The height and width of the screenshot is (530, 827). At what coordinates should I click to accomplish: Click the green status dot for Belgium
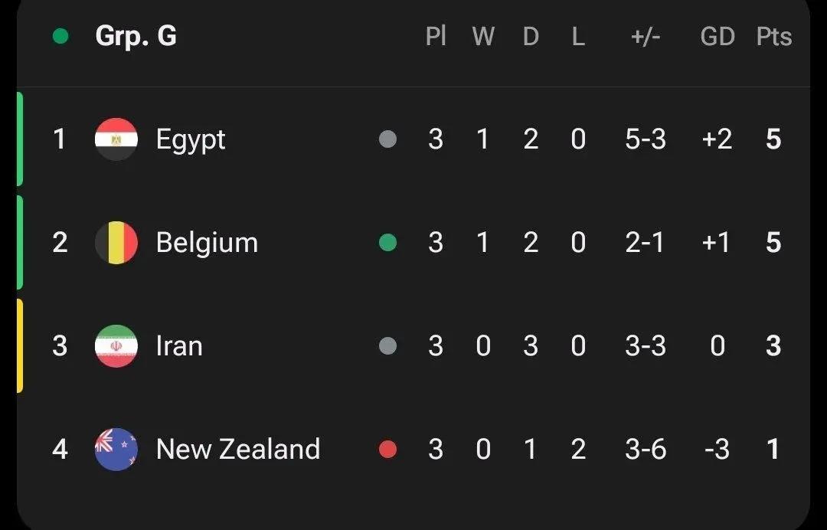387,243
